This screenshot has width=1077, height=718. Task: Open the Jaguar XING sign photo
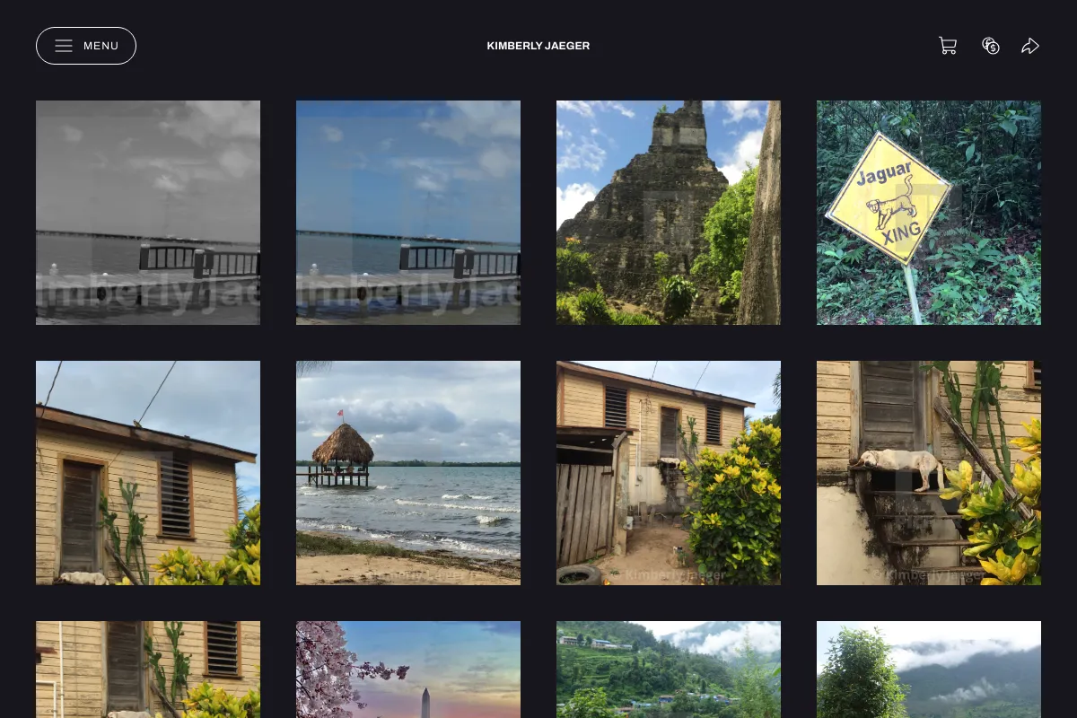coord(929,213)
